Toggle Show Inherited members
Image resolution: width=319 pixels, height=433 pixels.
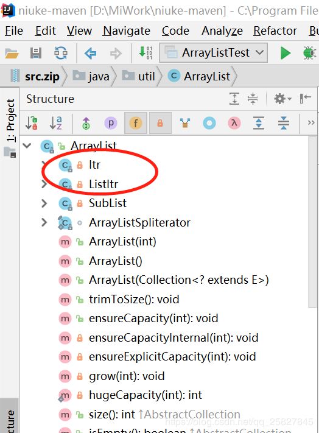(86, 123)
